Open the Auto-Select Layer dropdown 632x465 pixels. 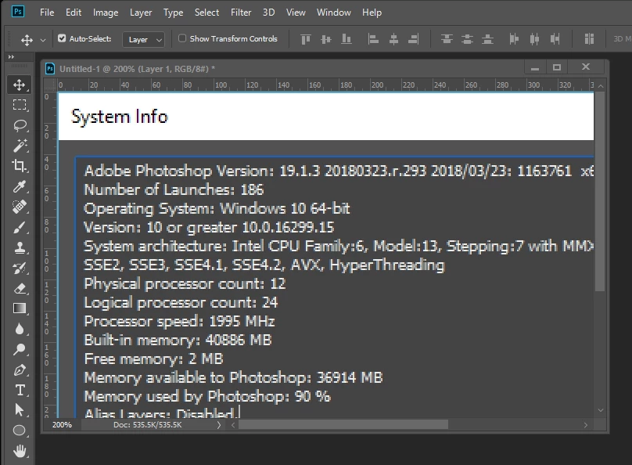(x=143, y=39)
